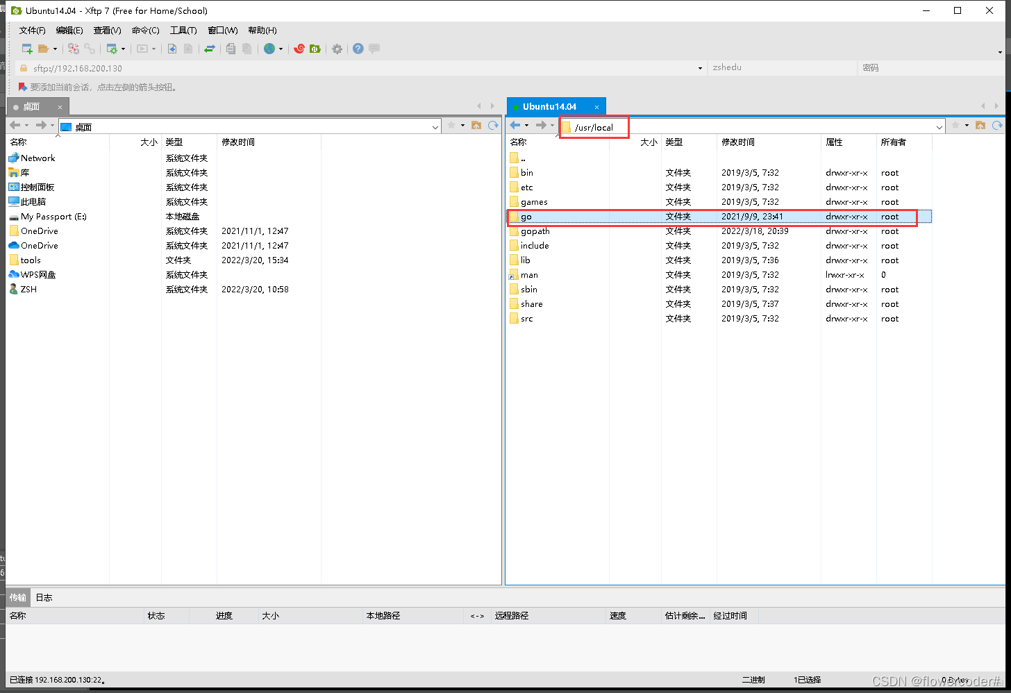Expand the local 桌面 path dropdown
Image resolution: width=1011 pixels, height=693 pixels.
coord(435,127)
